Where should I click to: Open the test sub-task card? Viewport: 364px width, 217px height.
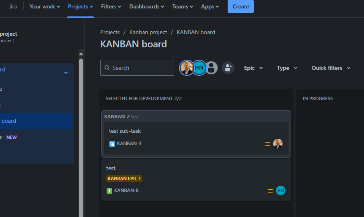(196, 138)
